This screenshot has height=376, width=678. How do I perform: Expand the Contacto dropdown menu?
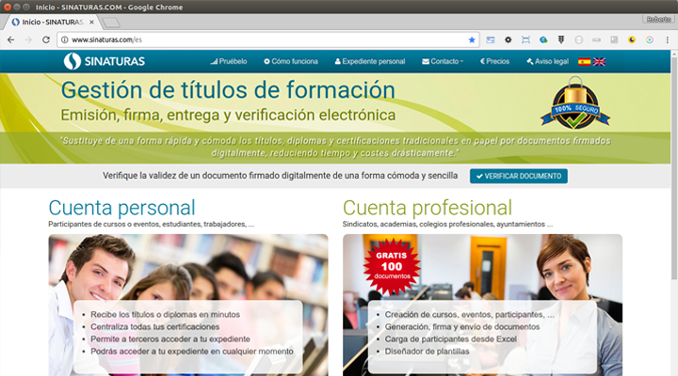pos(443,61)
